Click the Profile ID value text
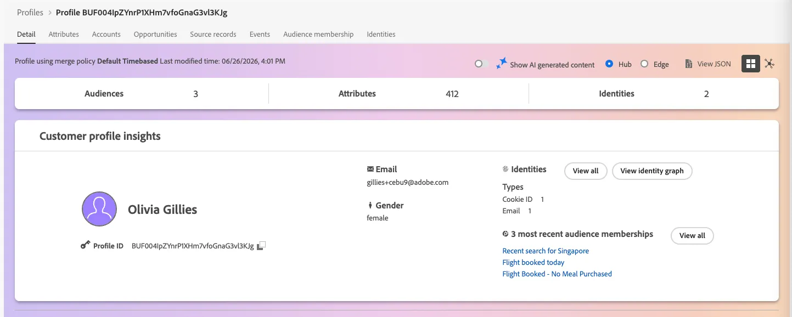The width and height of the screenshot is (792, 317). (x=193, y=246)
